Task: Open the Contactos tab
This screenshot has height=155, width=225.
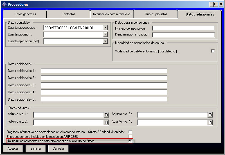Action: click(68, 14)
